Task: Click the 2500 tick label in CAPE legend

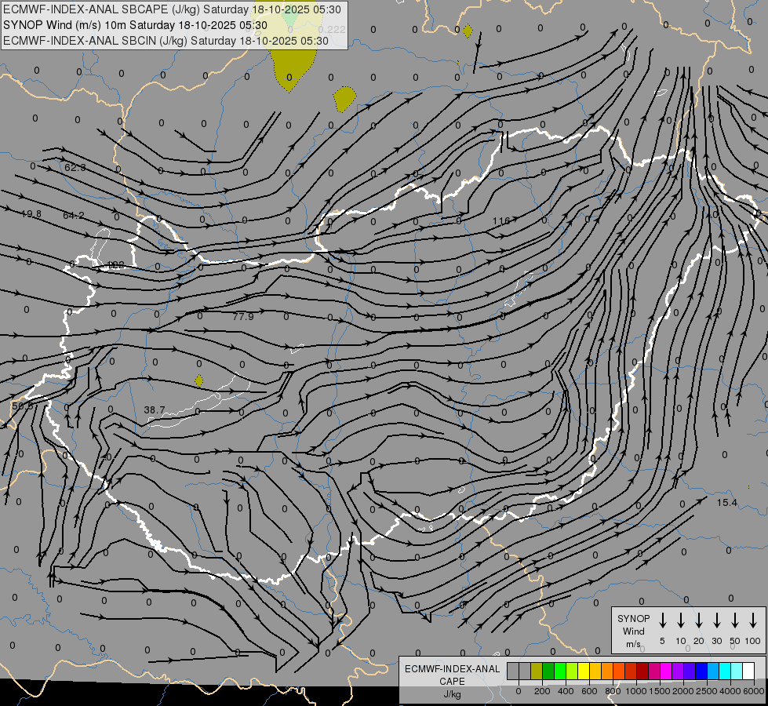Action: click(x=707, y=691)
